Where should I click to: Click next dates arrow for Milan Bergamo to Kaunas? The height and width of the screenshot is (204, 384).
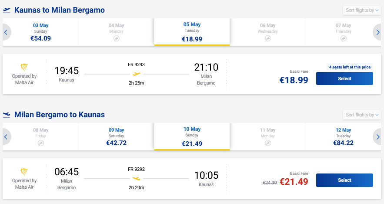(x=378, y=136)
